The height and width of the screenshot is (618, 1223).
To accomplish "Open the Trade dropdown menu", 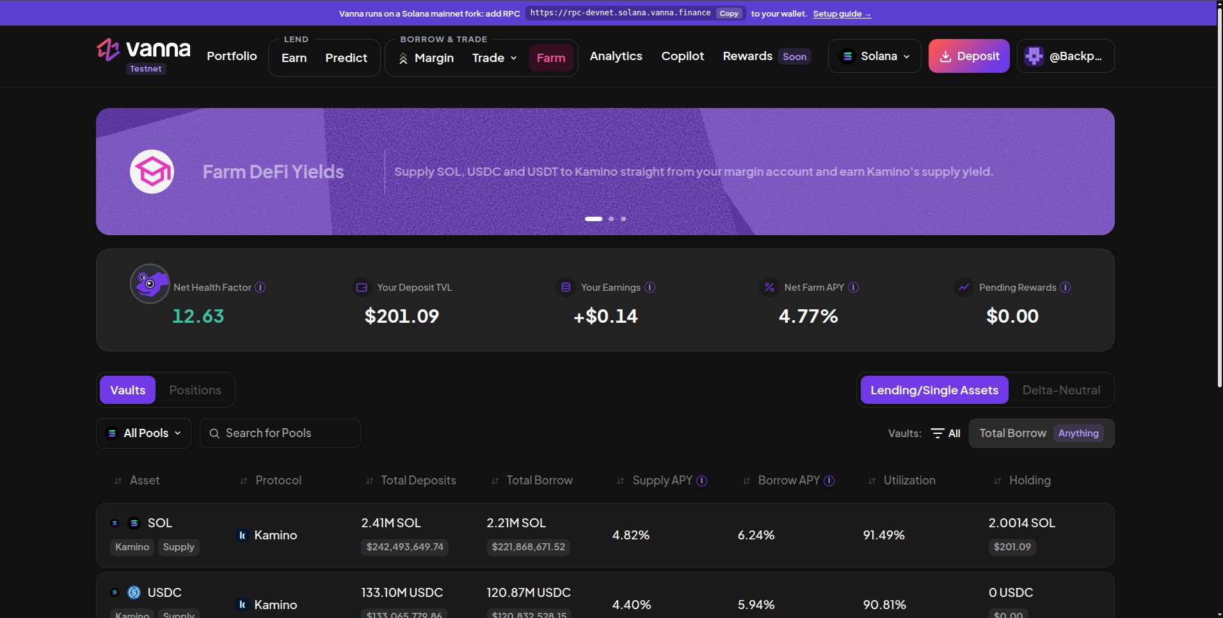I will 494,58.
